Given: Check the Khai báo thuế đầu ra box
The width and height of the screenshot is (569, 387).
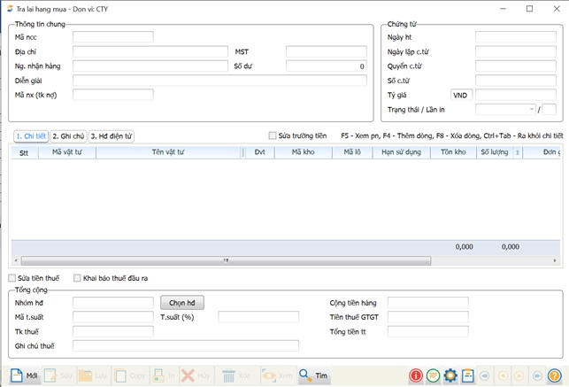Looking at the screenshot, I should (x=78, y=278).
